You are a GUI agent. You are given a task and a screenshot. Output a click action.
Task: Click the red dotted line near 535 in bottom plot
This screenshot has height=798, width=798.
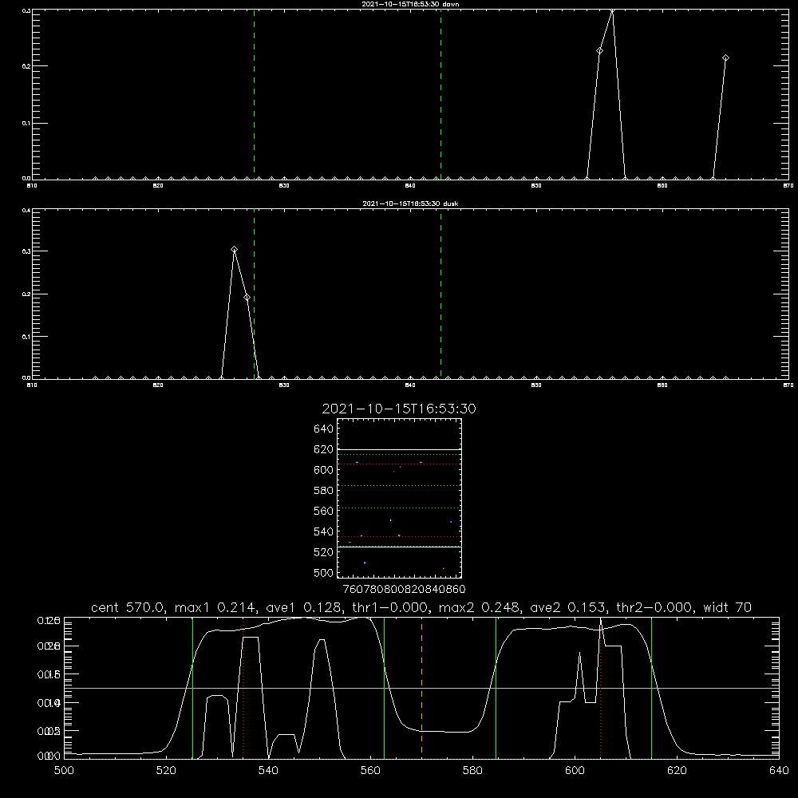243,687
